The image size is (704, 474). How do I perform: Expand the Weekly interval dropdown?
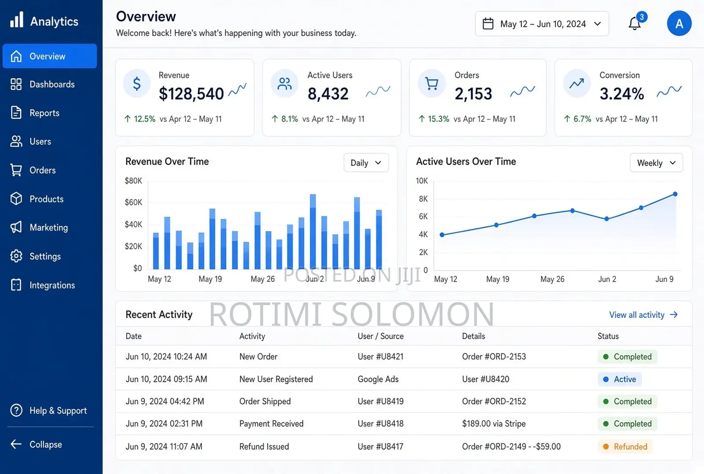[x=656, y=163]
